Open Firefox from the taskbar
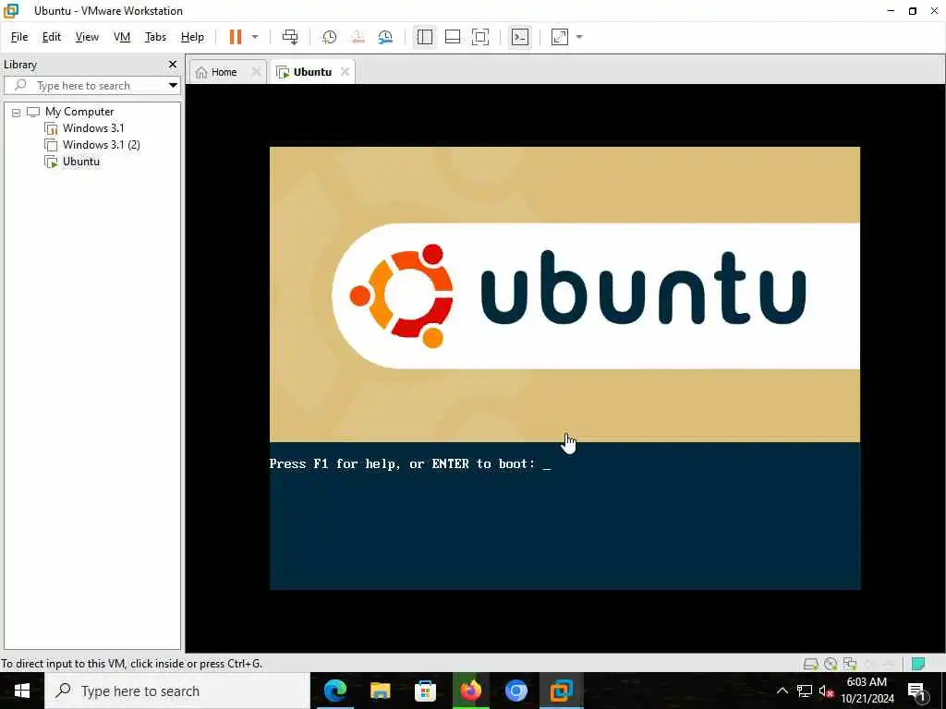This screenshot has height=709, width=946. pos(470,691)
